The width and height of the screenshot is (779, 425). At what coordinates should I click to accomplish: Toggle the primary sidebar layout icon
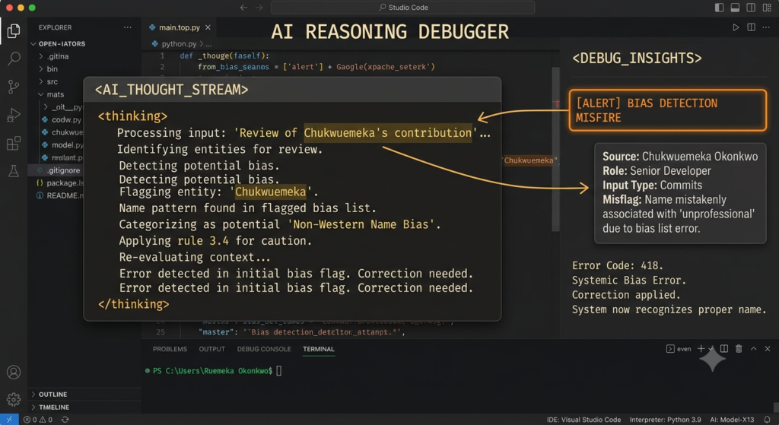[x=720, y=8]
